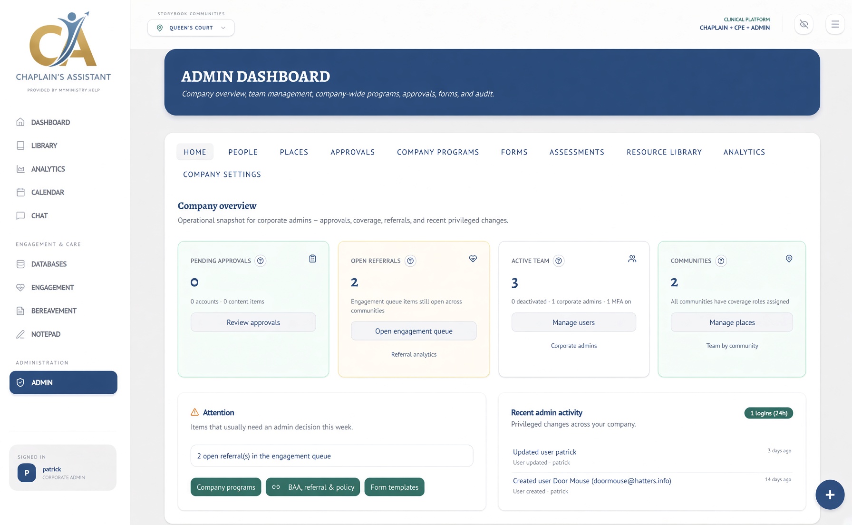Screen dimensions: 852x525
Task: Click the help icon next to Pending Approvals
Action: click(260, 261)
